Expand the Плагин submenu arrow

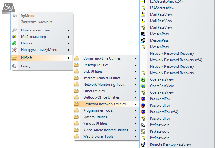(x=69, y=43)
